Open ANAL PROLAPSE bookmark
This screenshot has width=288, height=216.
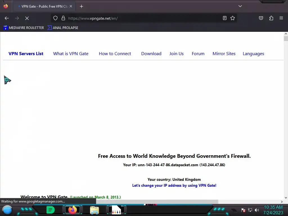[x=63, y=28]
